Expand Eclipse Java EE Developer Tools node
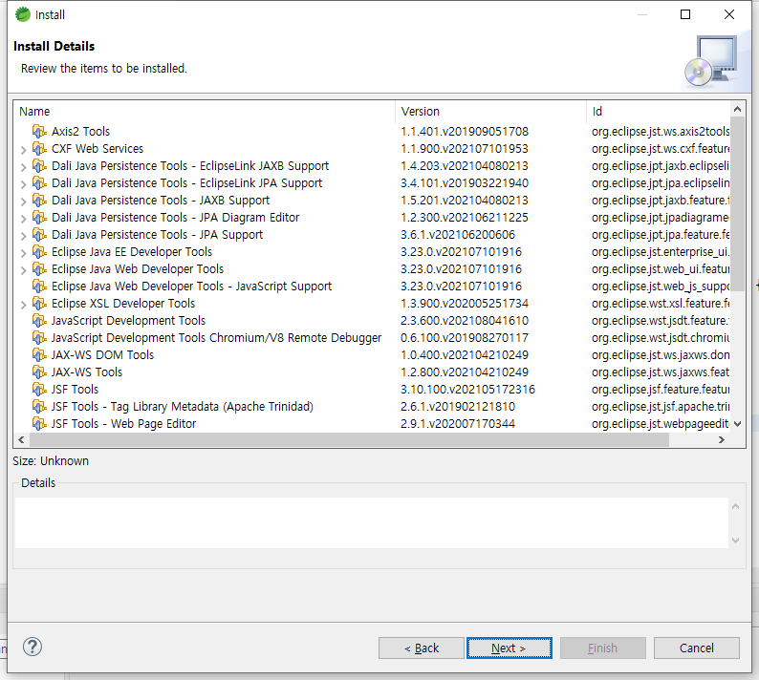Image resolution: width=759 pixels, height=680 pixels. (23, 253)
